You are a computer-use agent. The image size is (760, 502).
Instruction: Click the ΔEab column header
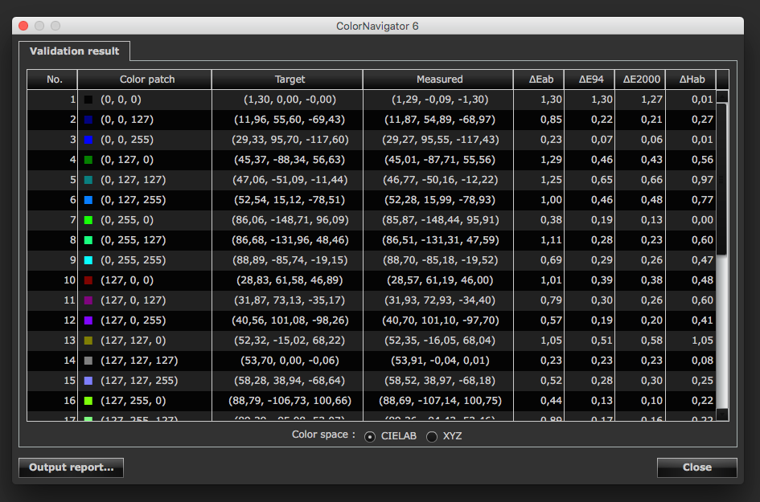[540, 80]
